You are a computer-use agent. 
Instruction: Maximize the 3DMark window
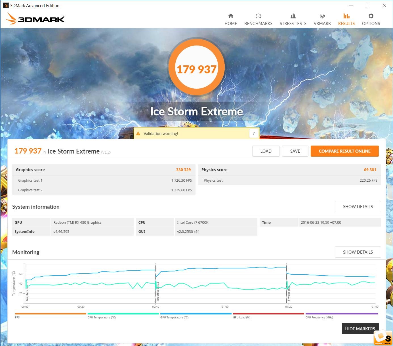click(x=367, y=5)
